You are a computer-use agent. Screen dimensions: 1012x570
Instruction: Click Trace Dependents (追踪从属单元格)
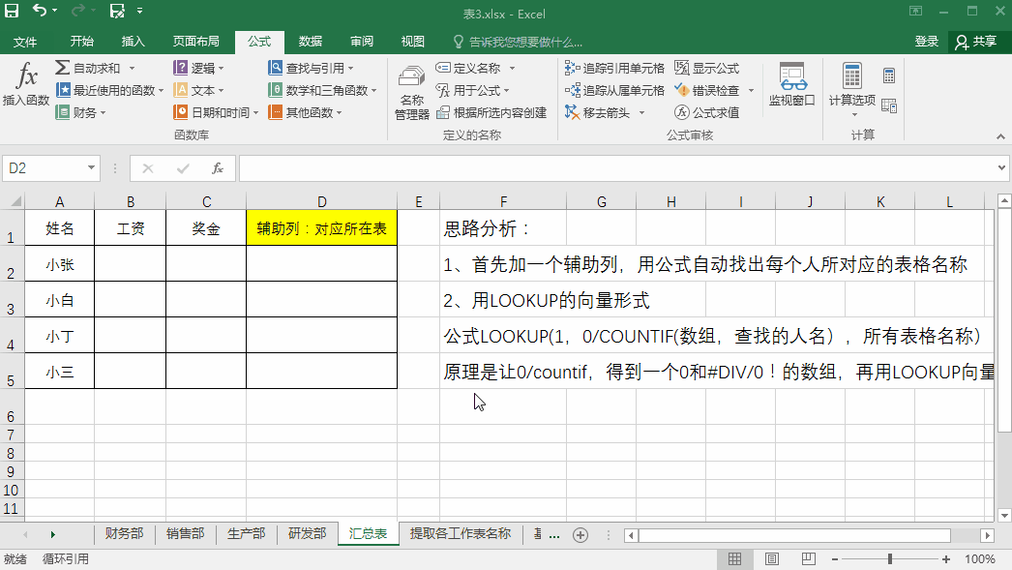pyautogui.click(x=614, y=90)
